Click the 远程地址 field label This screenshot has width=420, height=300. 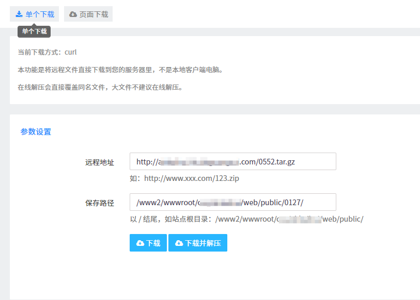(100, 162)
